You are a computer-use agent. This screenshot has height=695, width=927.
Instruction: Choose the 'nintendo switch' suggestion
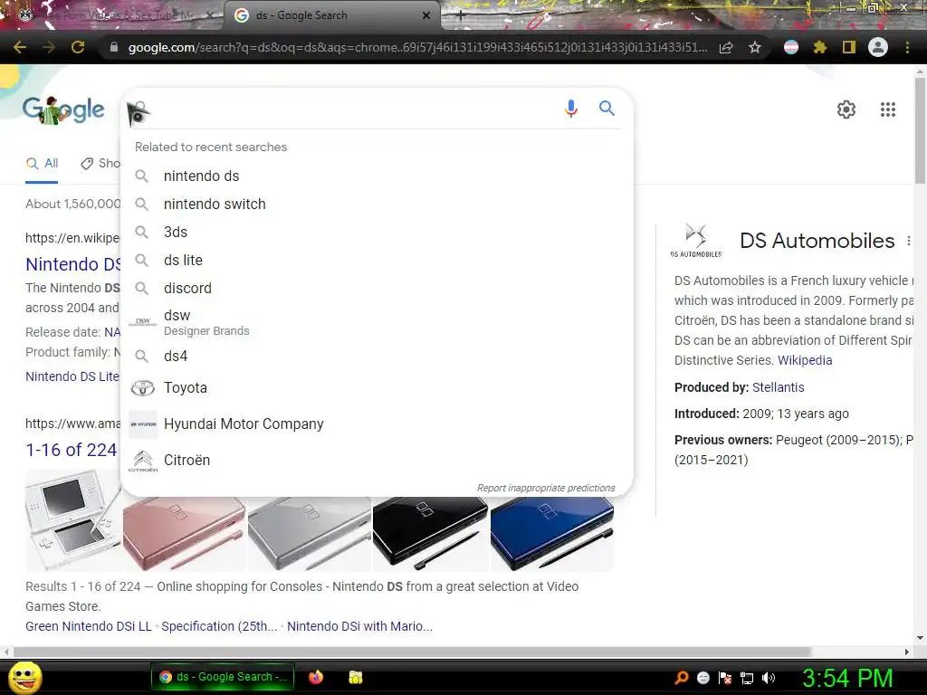coord(377,204)
